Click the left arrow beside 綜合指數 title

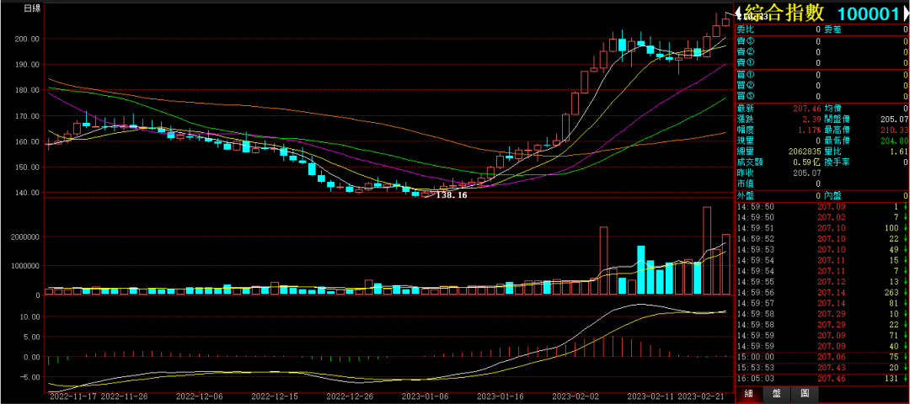click(739, 13)
